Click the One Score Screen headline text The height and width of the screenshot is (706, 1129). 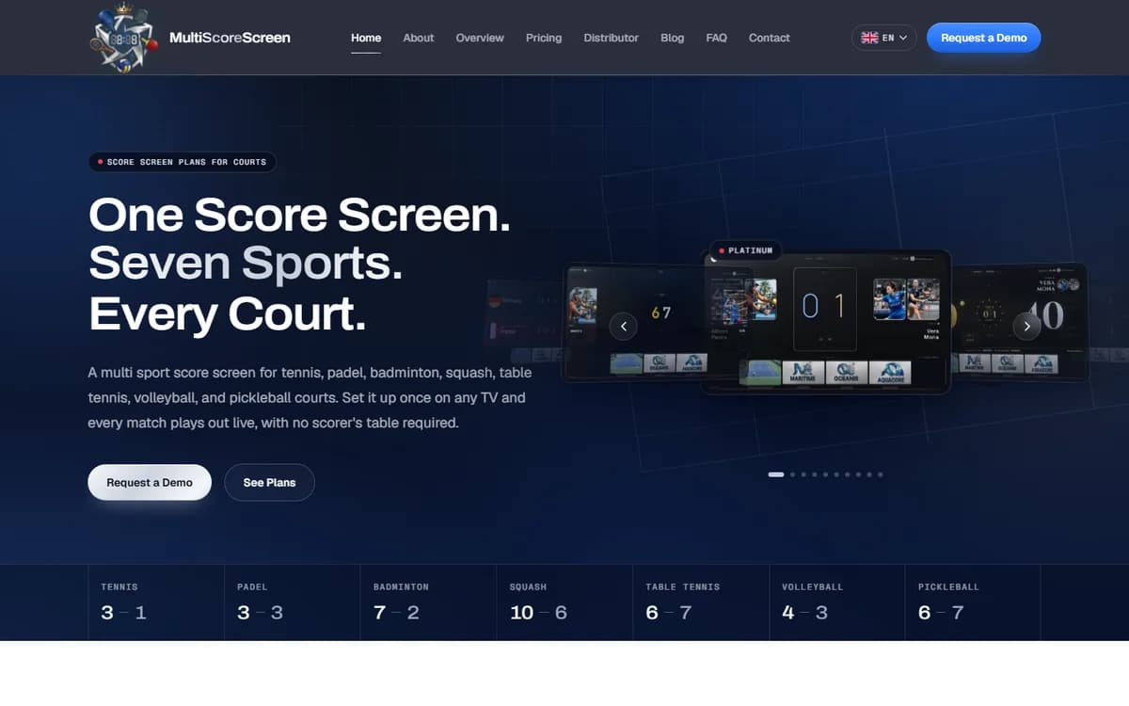(x=300, y=216)
